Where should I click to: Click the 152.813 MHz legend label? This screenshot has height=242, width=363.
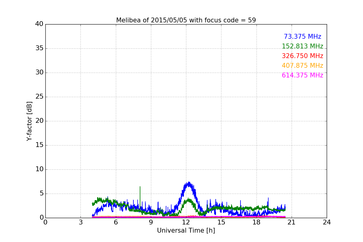click(302, 46)
